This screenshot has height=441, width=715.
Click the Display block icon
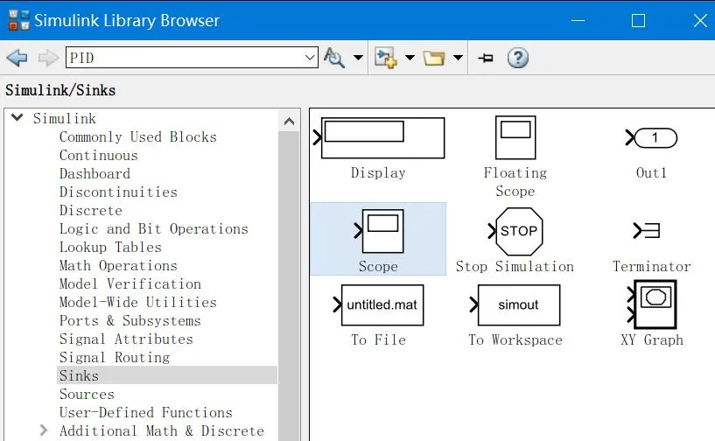(x=379, y=138)
